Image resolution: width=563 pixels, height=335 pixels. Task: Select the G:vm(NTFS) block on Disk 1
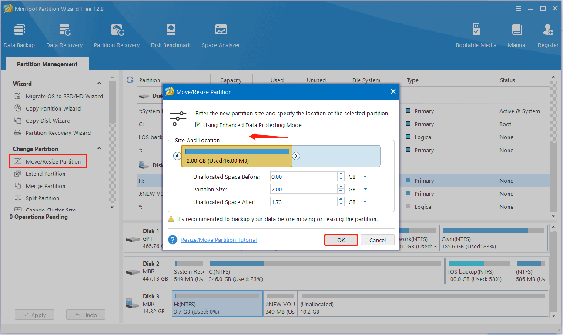(493, 239)
